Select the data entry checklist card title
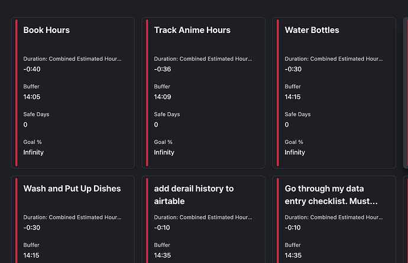 tap(331, 195)
